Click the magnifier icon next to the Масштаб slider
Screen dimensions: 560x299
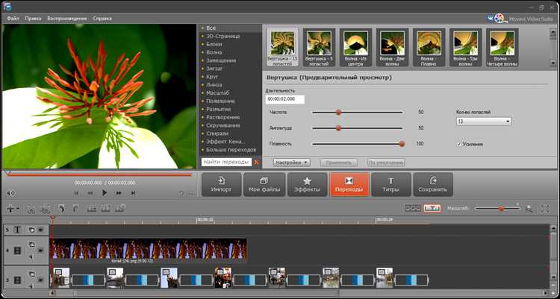[529, 209]
